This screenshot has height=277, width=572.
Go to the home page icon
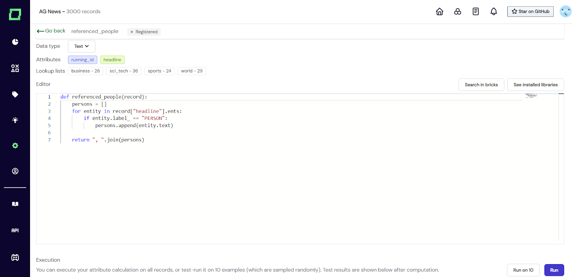click(439, 11)
